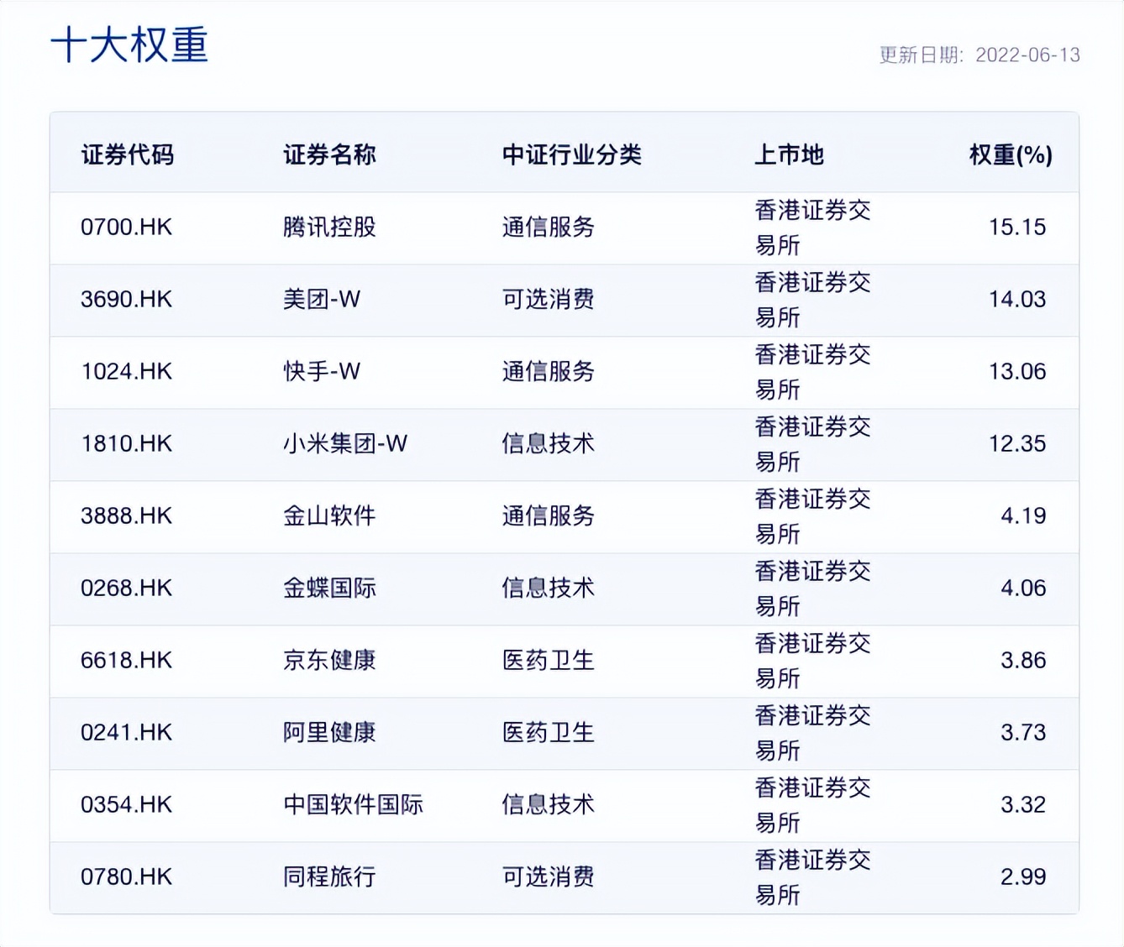Image resolution: width=1124 pixels, height=947 pixels.
Task: Click the 权重(%) column header
Action: click(1011, 154)
